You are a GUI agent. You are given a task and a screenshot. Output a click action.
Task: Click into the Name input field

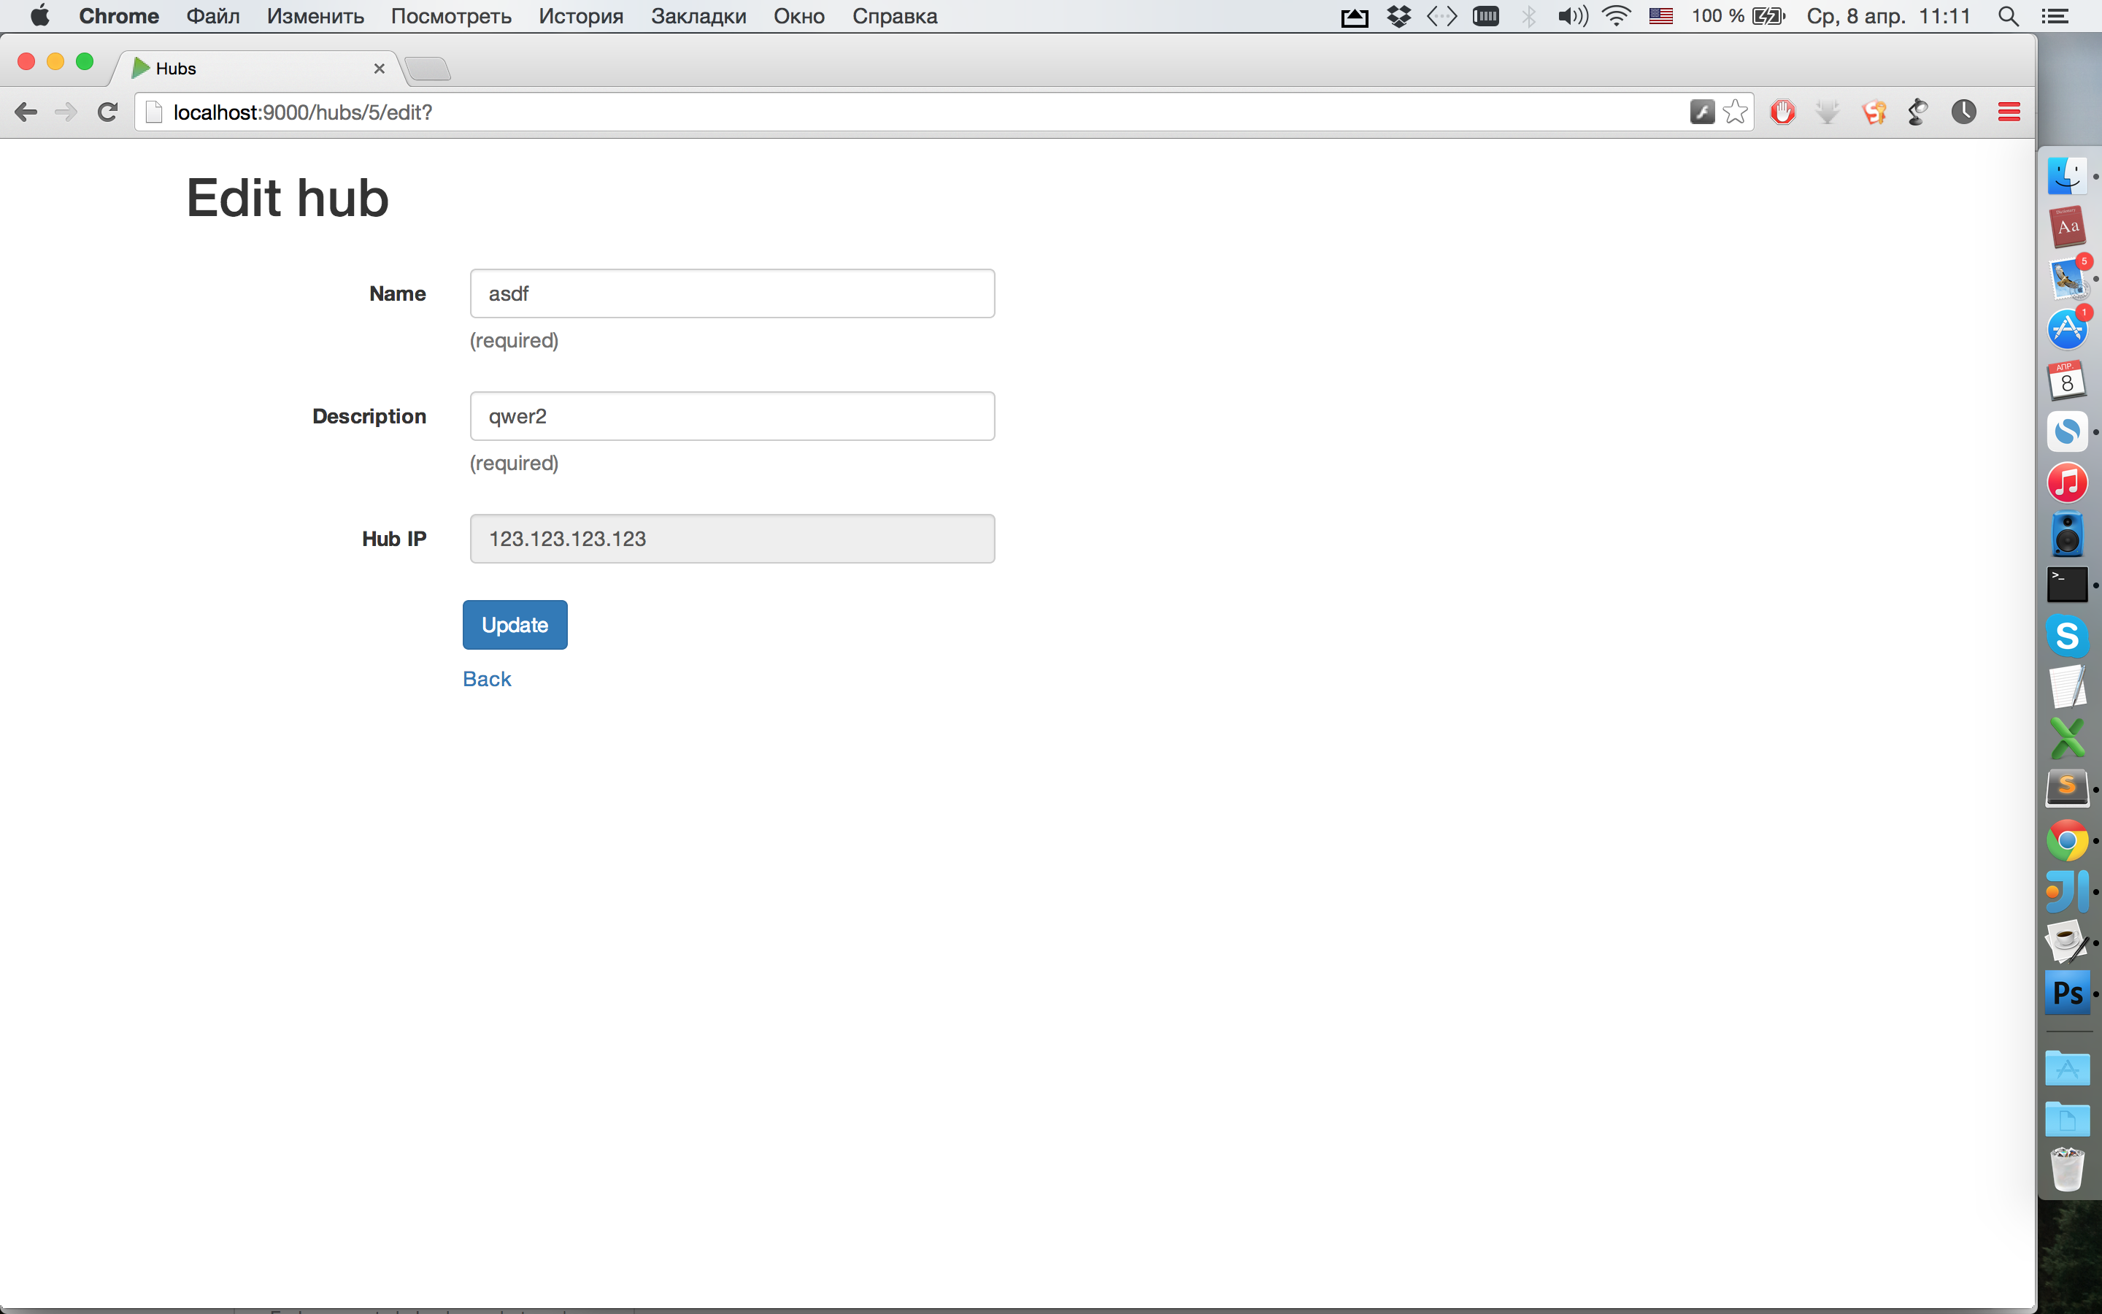[731, 293]
